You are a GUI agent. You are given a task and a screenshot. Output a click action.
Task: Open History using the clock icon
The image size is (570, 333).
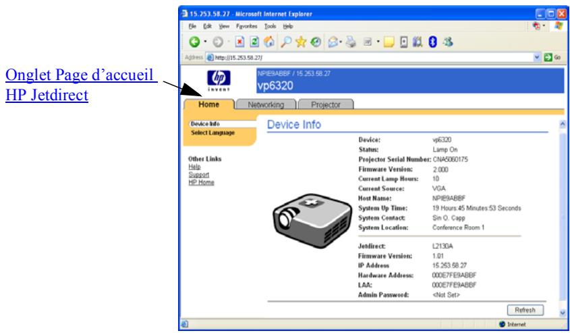[x=316, y=42]
